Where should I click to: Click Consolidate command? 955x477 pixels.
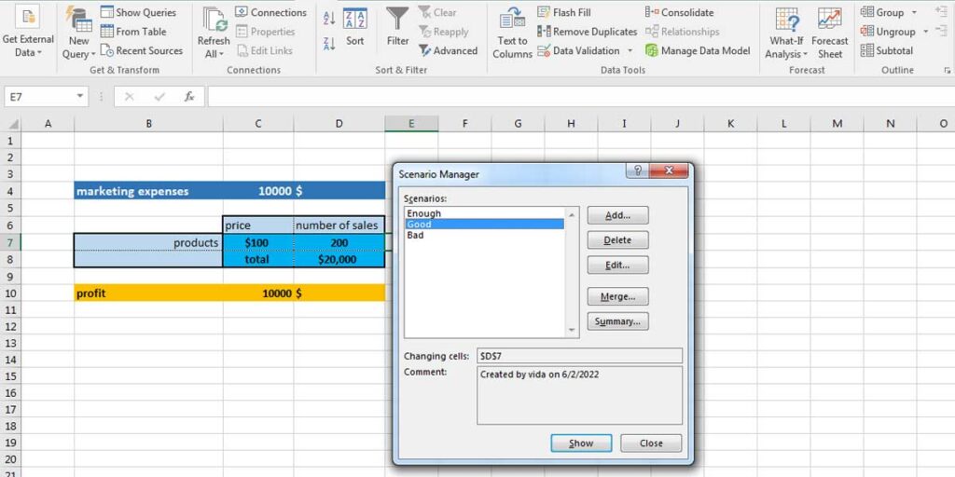(x=680, y=12)
